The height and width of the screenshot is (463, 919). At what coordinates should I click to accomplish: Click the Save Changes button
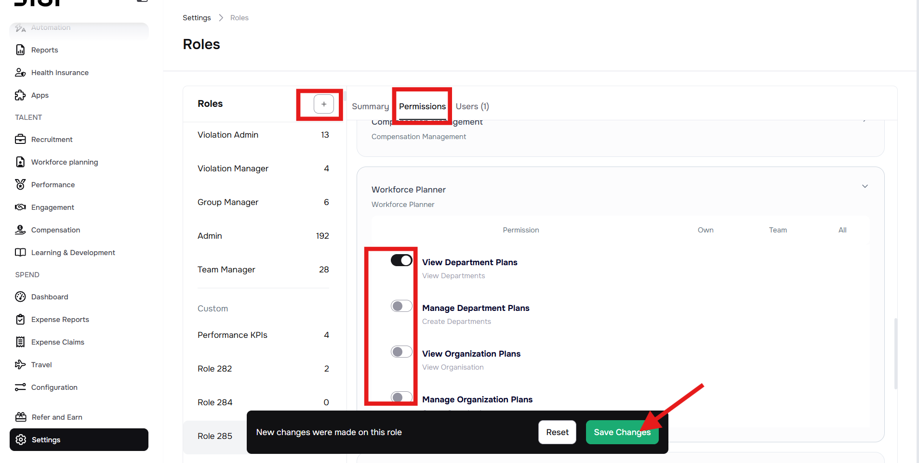point(622,432)
